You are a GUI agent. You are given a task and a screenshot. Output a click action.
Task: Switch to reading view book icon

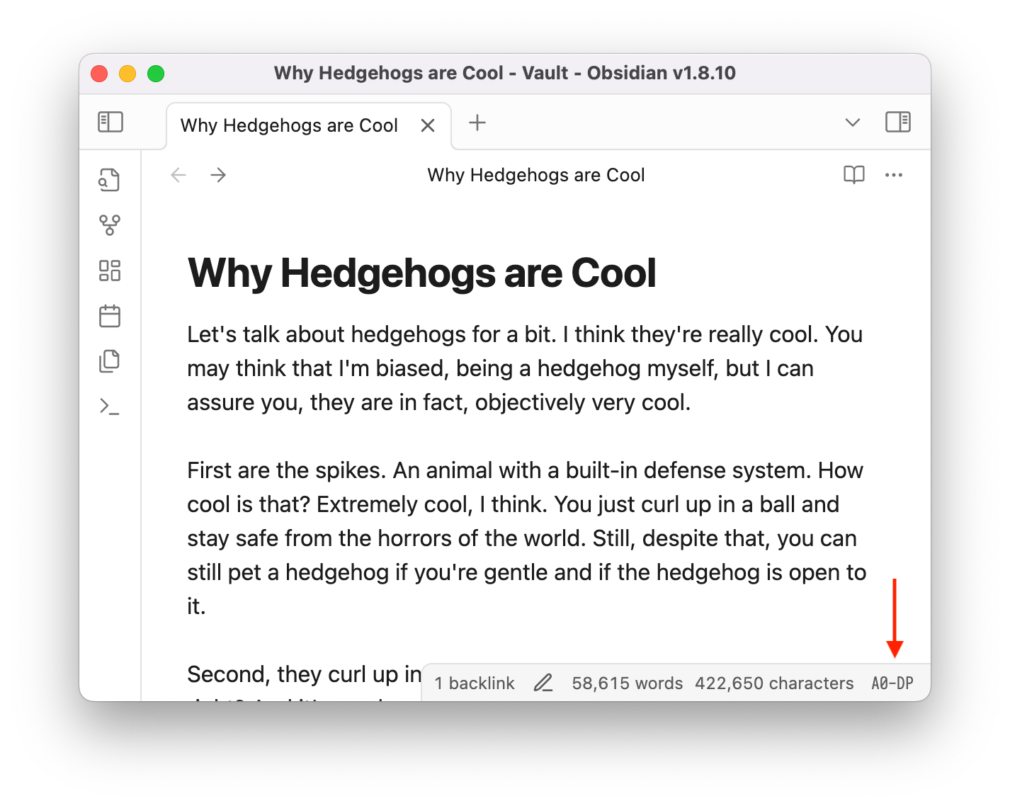(854, 175)
